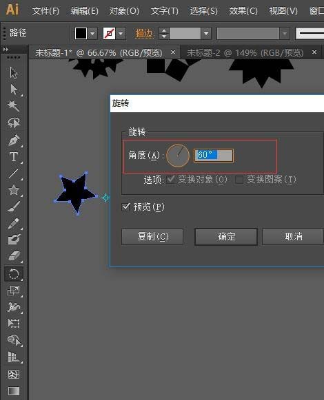Open the 文件(F) menu
The image size is (324, 400).
click(x=45, y=11)
